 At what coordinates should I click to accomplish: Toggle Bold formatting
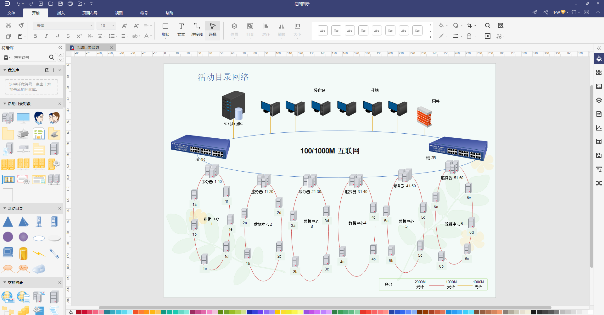(35, 36)
